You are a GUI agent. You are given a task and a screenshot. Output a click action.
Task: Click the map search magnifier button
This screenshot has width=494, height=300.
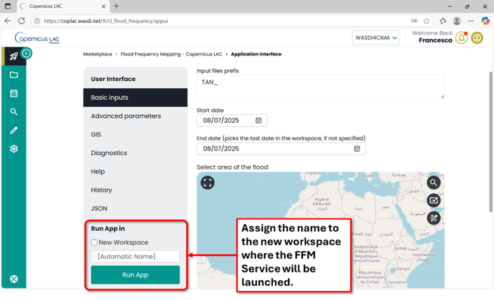[434, 182]
